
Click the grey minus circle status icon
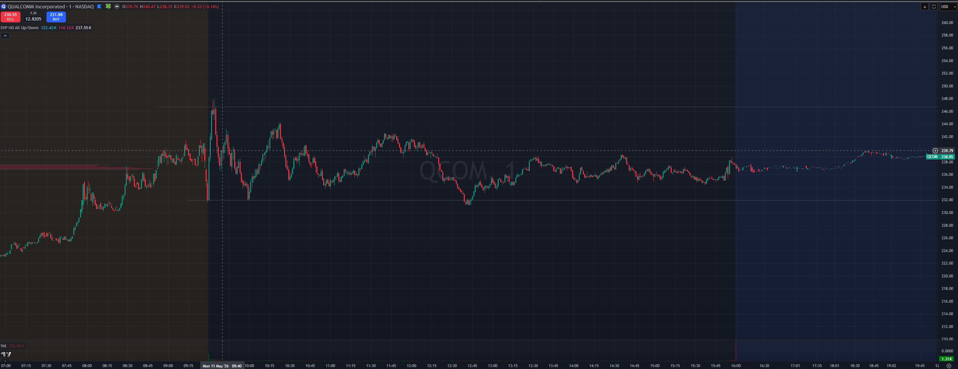click(117, 6)
